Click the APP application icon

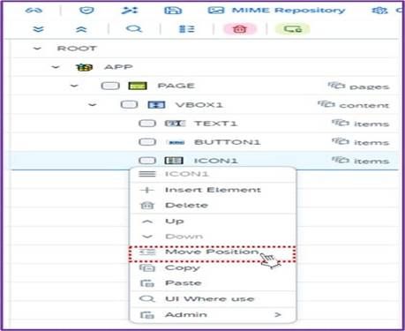click(84, 67)
